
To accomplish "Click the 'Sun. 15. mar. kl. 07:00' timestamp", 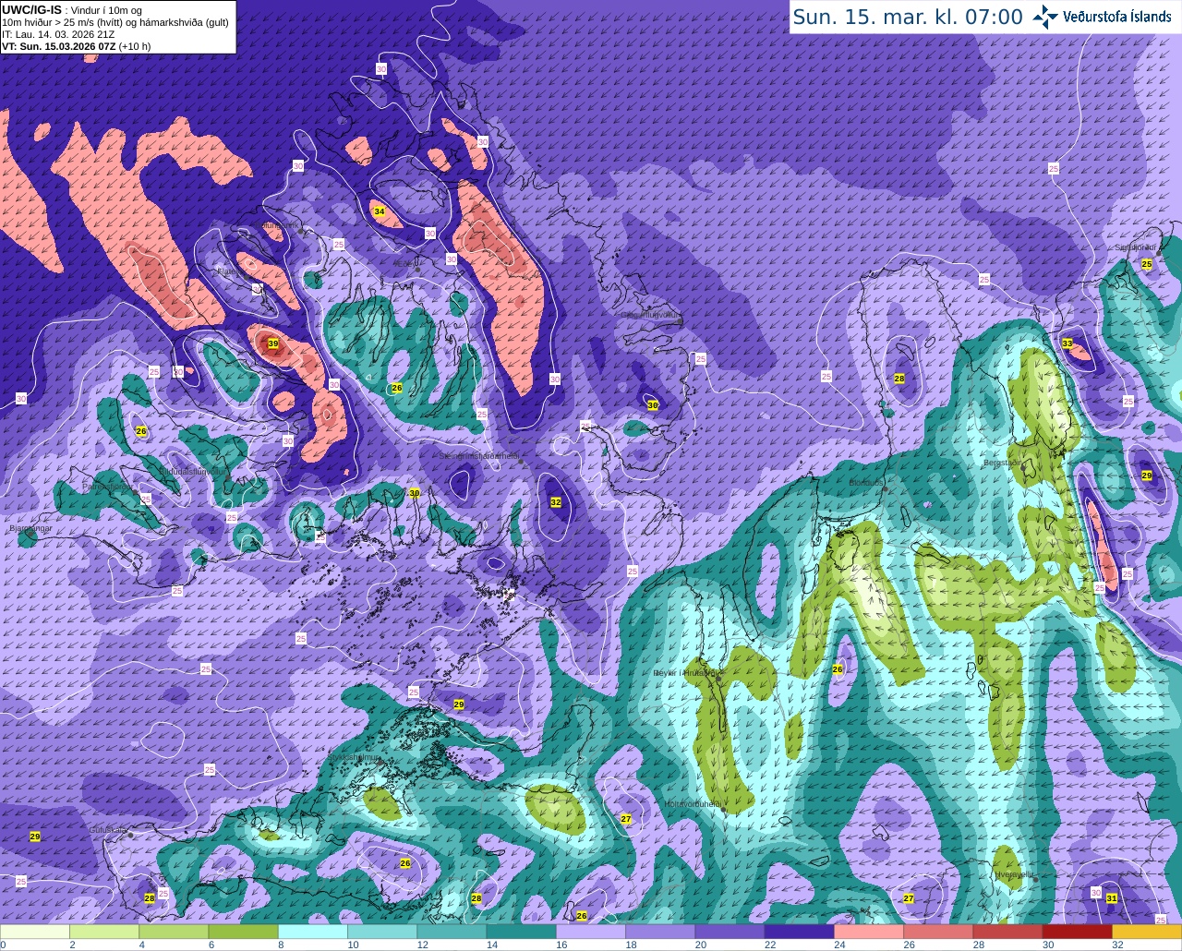I will 908,17.
